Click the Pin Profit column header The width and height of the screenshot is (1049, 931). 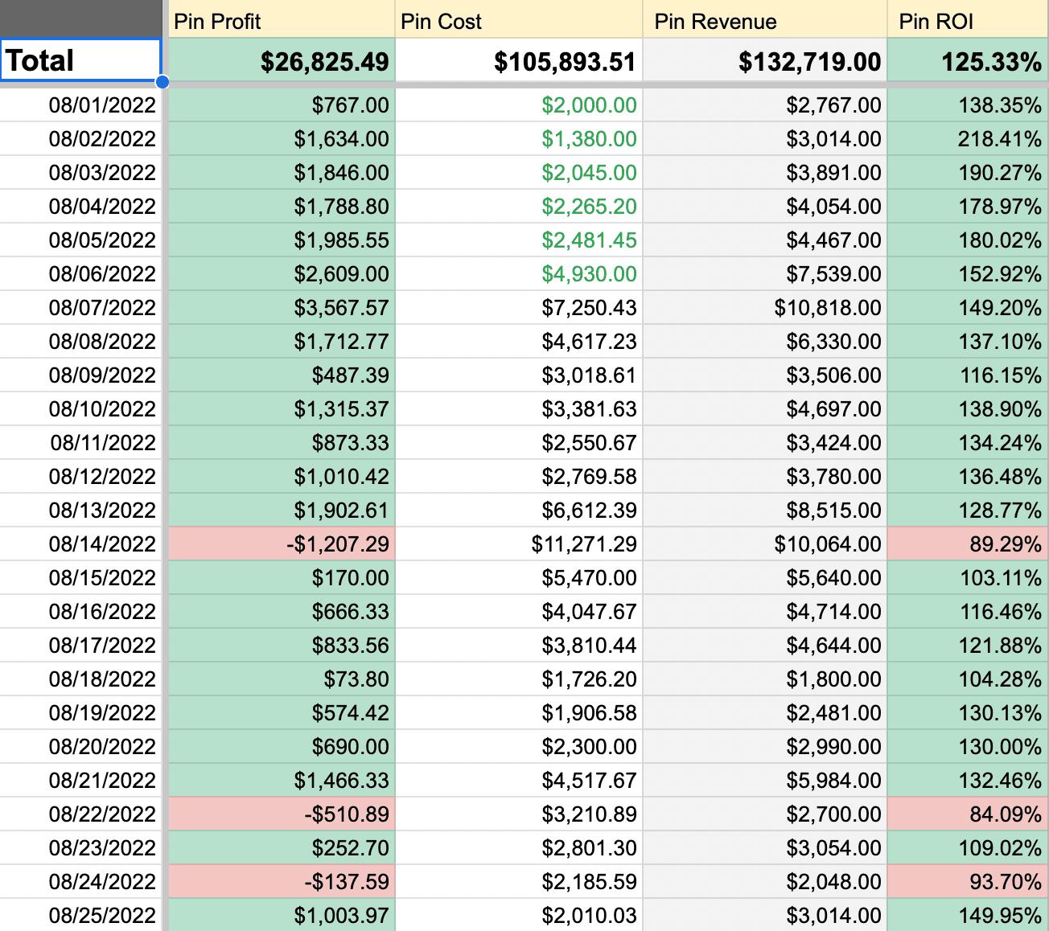281,21
